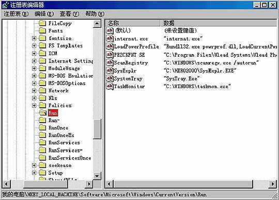Click the seekease folder icon
The height and width of the screenshot is (200, 279).
tap(42, 165)
